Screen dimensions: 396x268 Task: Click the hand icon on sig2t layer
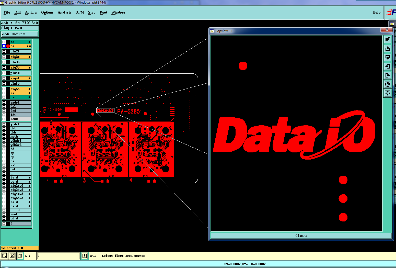29,57
